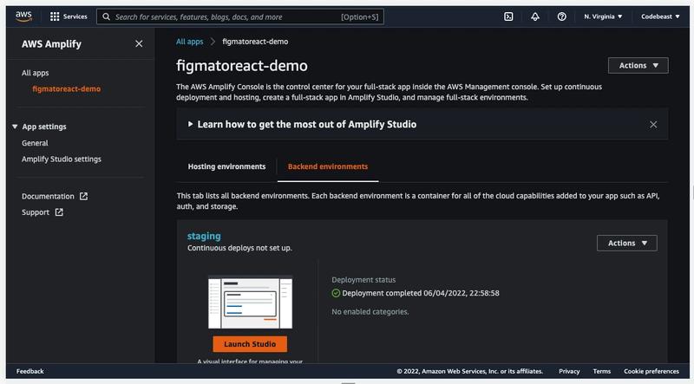The image size is (694, 384).
Task: Click the Services menu label
Action: point(75,16)
